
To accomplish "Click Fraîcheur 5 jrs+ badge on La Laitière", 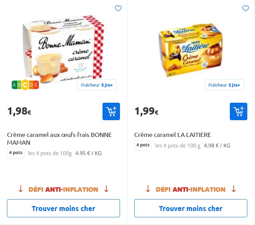I will click(x=224, y=85).
